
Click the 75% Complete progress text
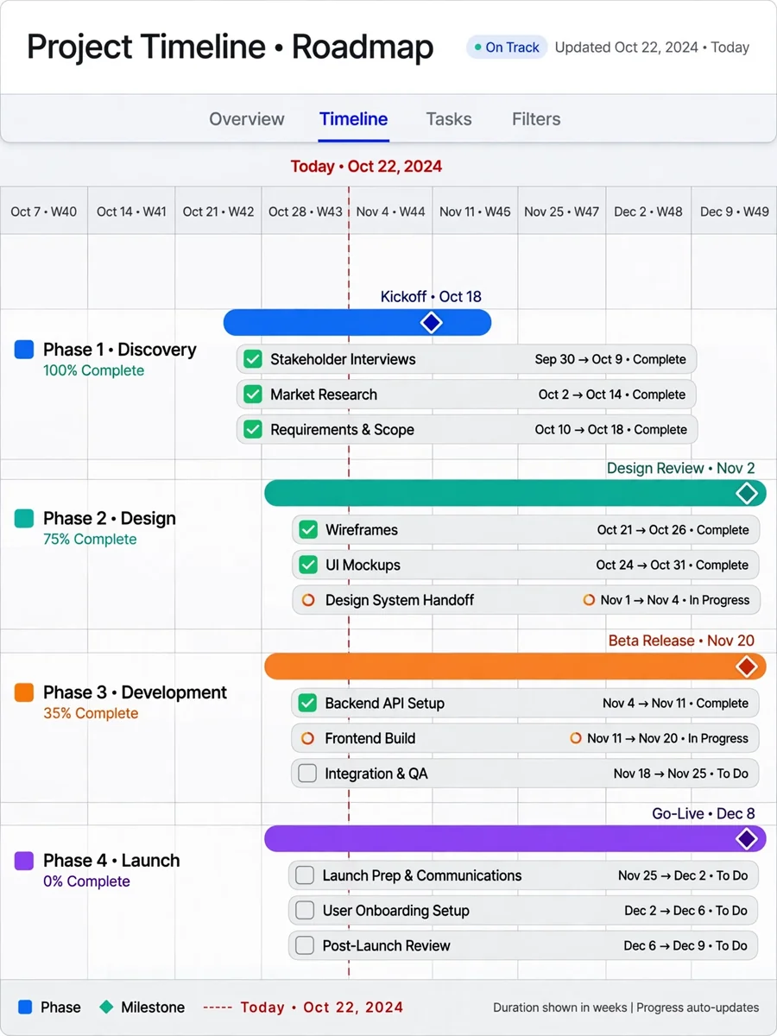click(90, 540)
